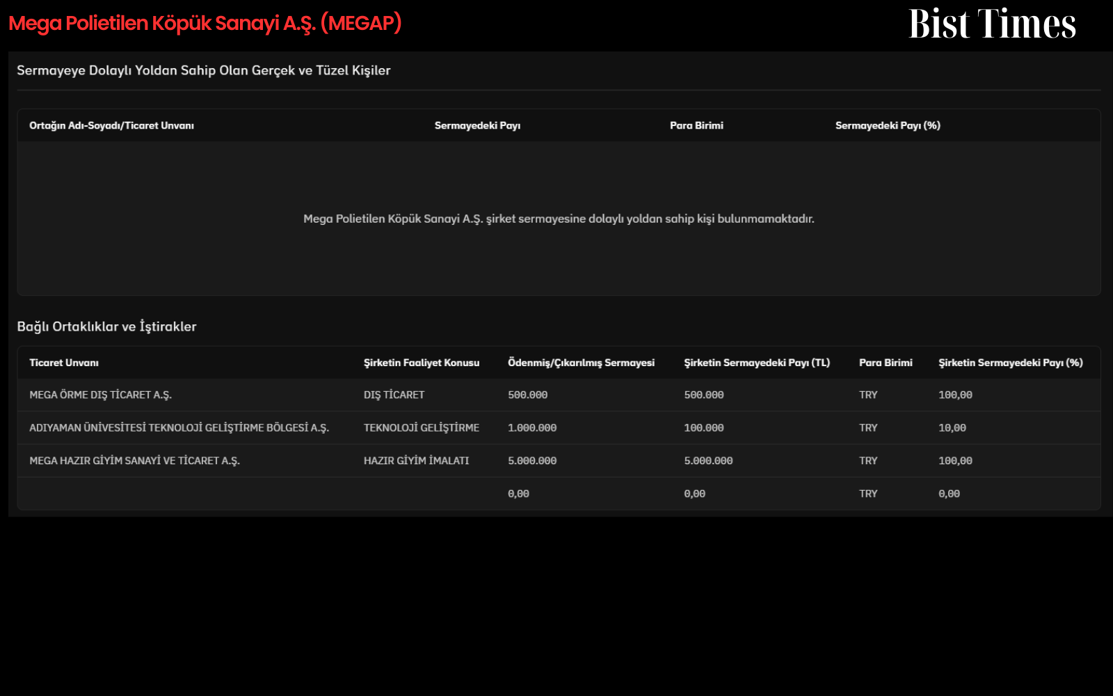Select the Ortağın Adı-Soyadı/Ticaret Unvanı column header

[111, 125]
